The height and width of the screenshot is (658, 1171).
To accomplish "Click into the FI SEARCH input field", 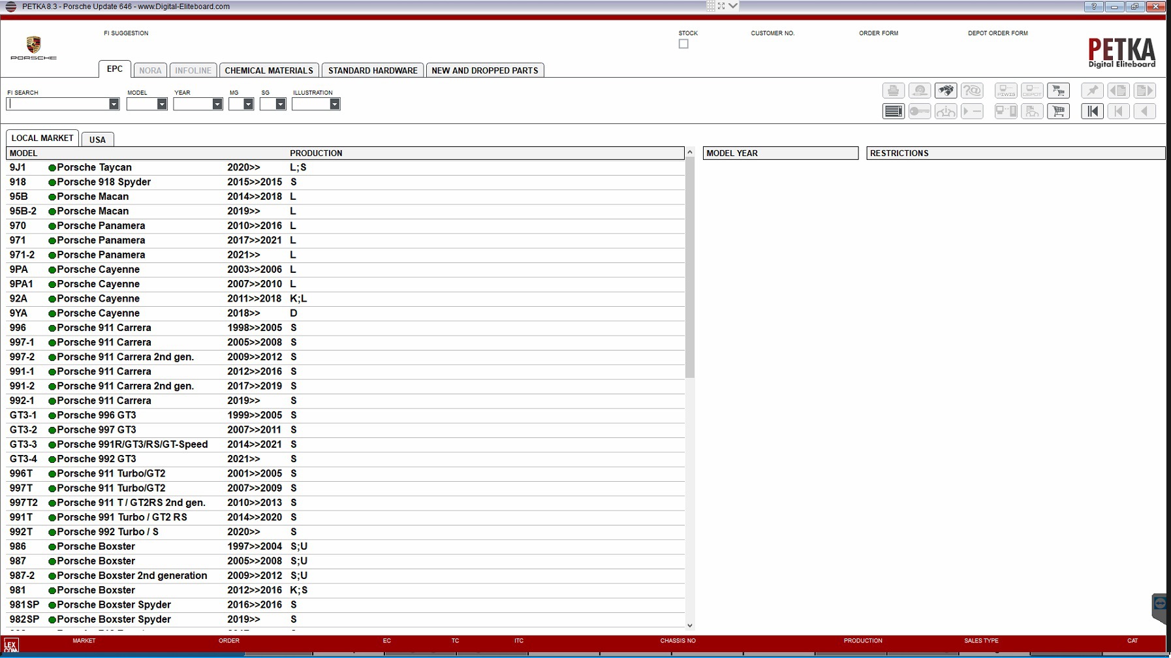I will [x=57, y=104].
